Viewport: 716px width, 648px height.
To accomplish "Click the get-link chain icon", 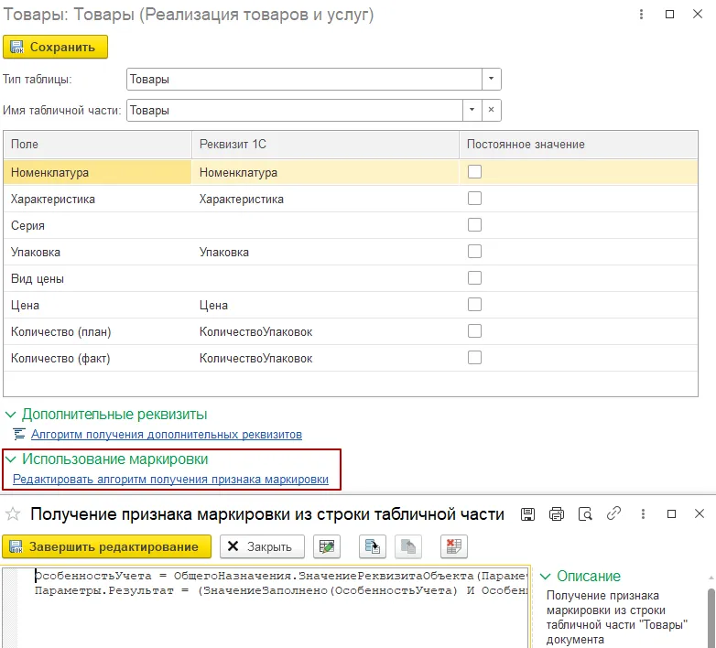I will [614, 514].
